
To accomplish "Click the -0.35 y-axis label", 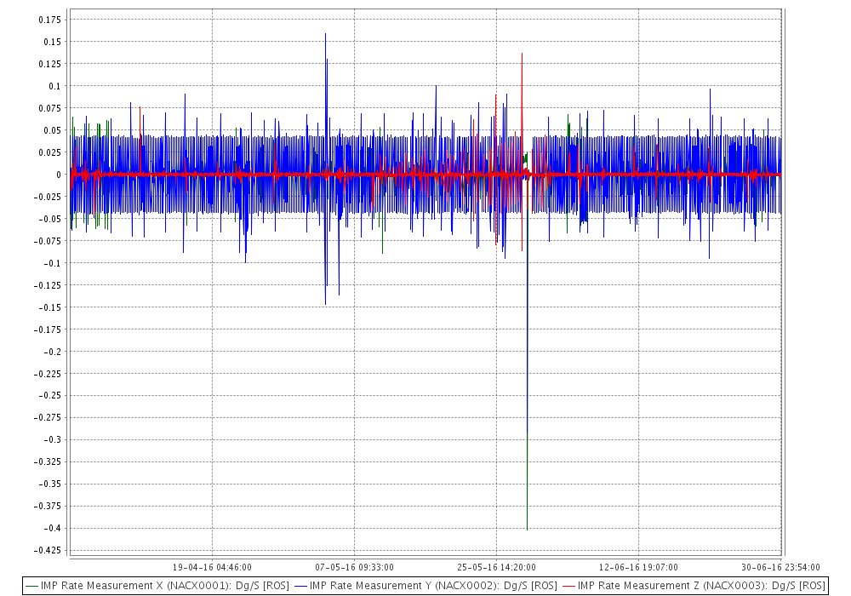I will tap(50, 484).
